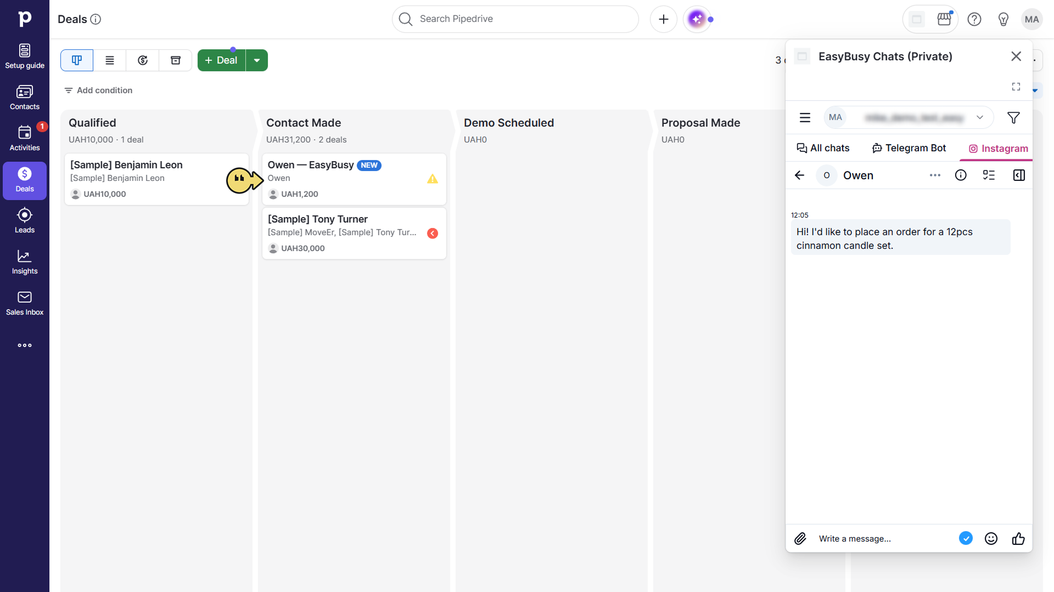Open EasyBusy hamburger menu
Screen dimensions: 1054x592
click(x=805, y=117)
